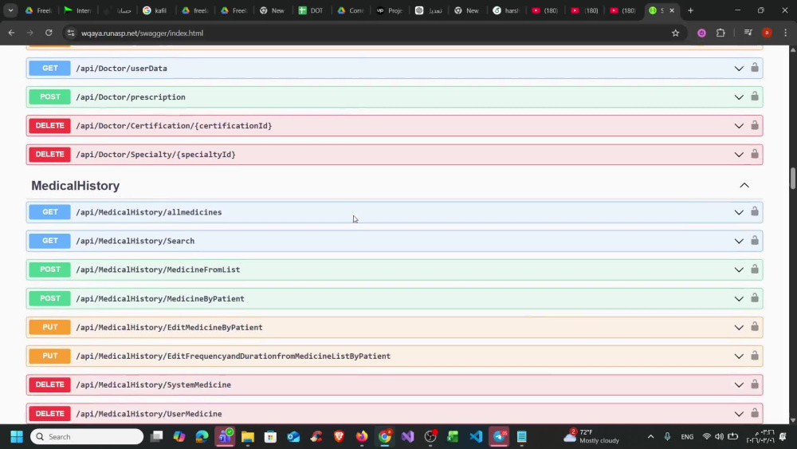Close the active Swagger tab
797x449 pixels.
tap(672, 10)
